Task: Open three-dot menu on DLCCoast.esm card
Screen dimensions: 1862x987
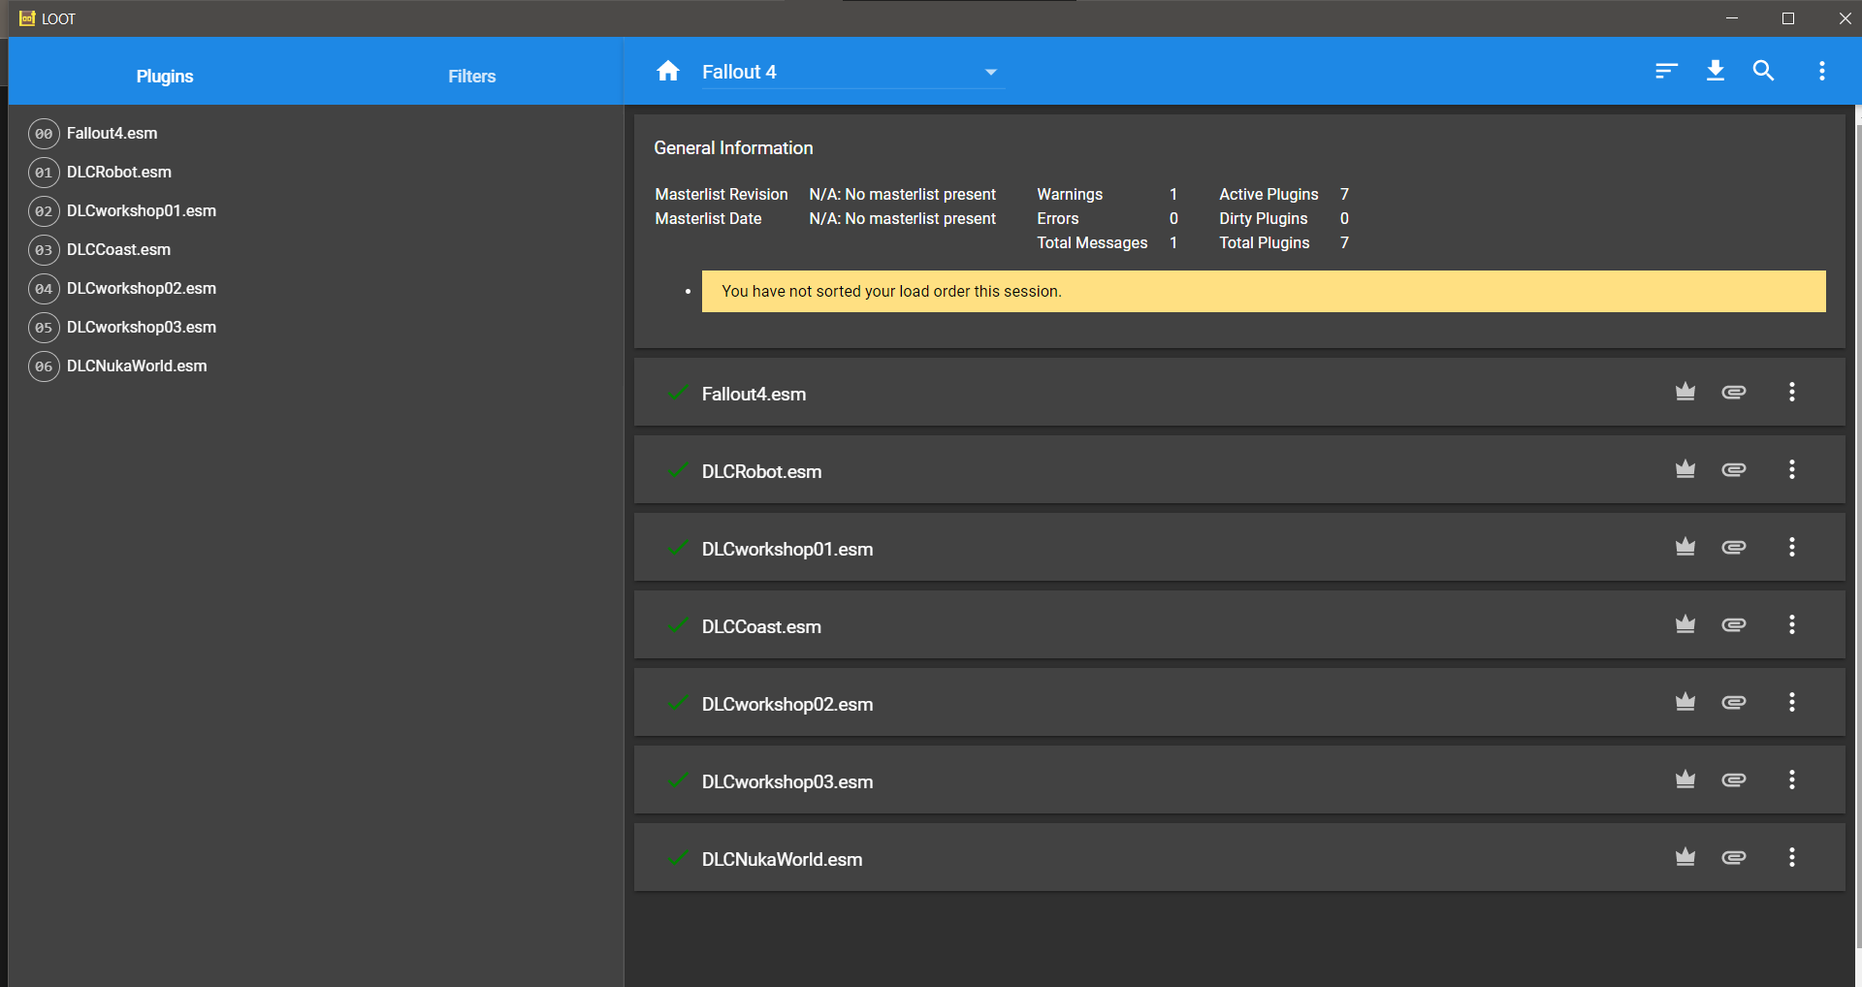Action: tap(1792, 624)
